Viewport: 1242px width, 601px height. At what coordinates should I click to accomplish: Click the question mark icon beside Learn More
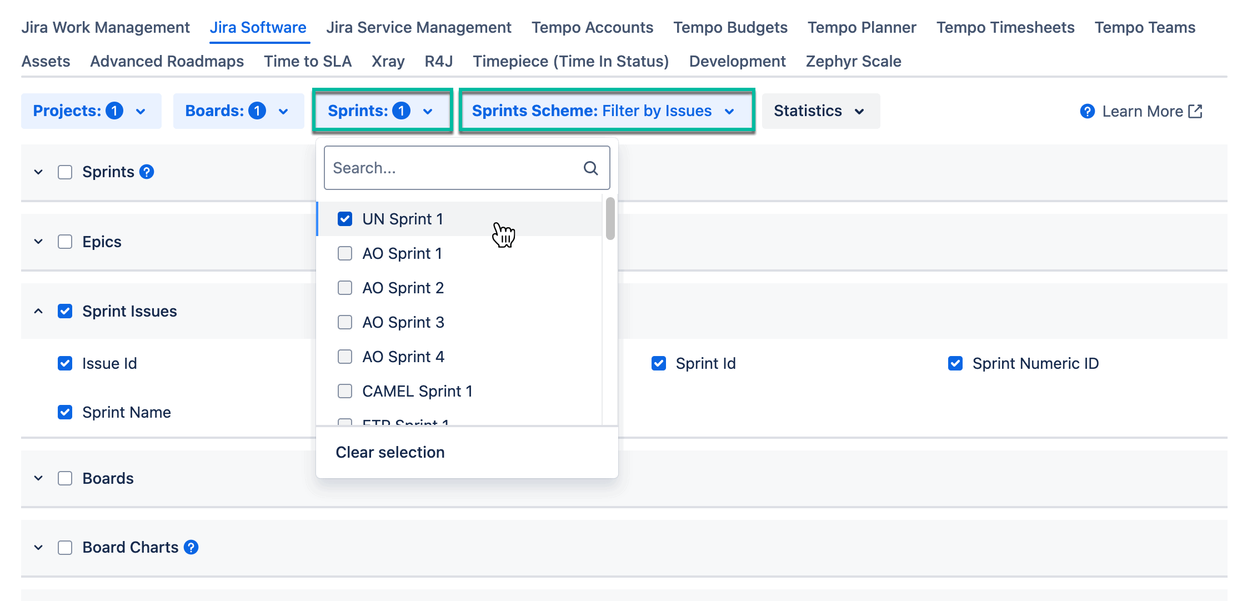point(1086,111)
